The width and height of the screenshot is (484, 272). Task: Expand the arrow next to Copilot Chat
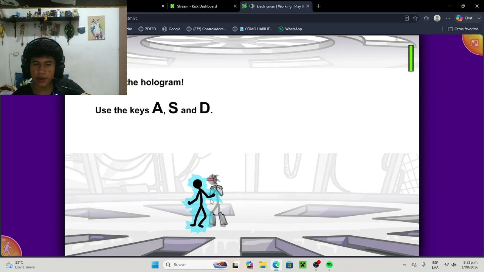click(x=479, y=18)
